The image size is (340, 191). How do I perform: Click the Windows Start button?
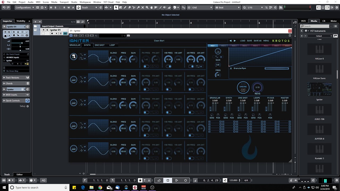pyautogui.click(x=4, y=188)
